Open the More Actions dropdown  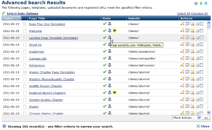187,118
